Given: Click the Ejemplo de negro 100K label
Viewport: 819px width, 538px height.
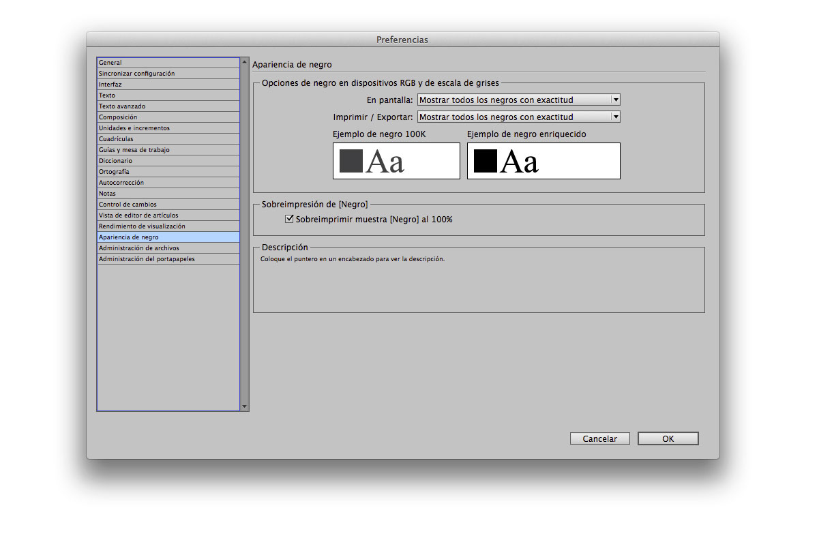Looking at the screenshot, I should pos(379,134).
